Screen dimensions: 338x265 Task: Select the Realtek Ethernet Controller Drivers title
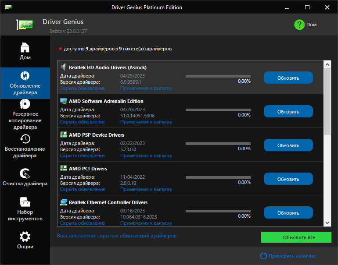click(x=108, y=202)
